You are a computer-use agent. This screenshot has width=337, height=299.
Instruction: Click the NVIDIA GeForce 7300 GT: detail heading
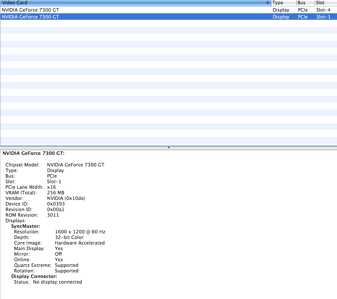33,154
